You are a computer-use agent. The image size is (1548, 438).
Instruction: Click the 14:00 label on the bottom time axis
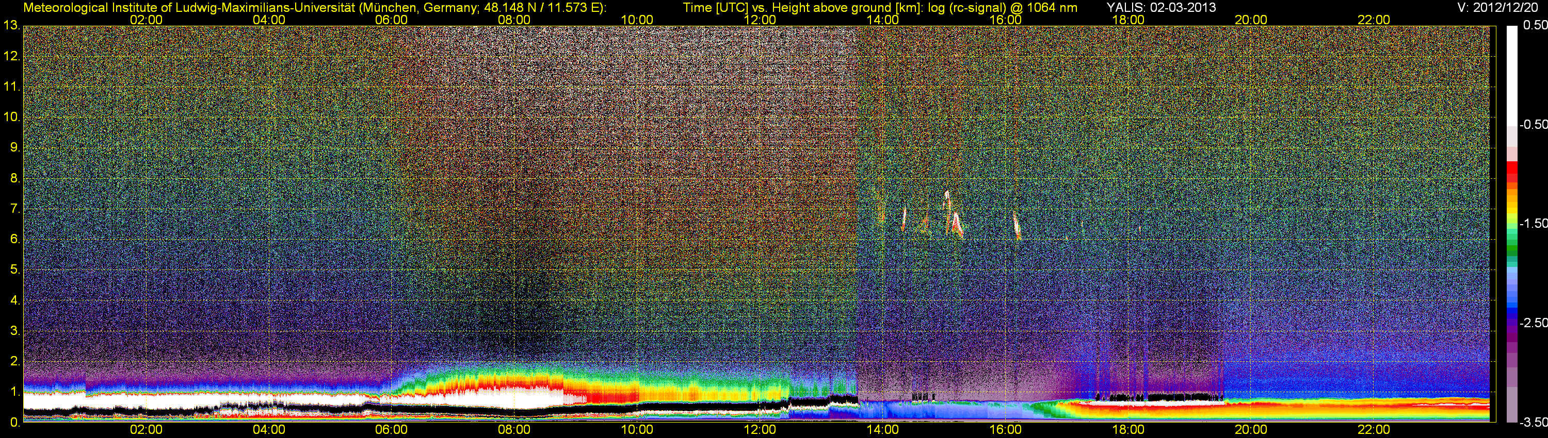click(883, 430)
